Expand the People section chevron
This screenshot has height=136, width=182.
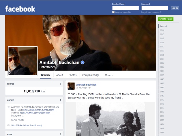point(60,84)
